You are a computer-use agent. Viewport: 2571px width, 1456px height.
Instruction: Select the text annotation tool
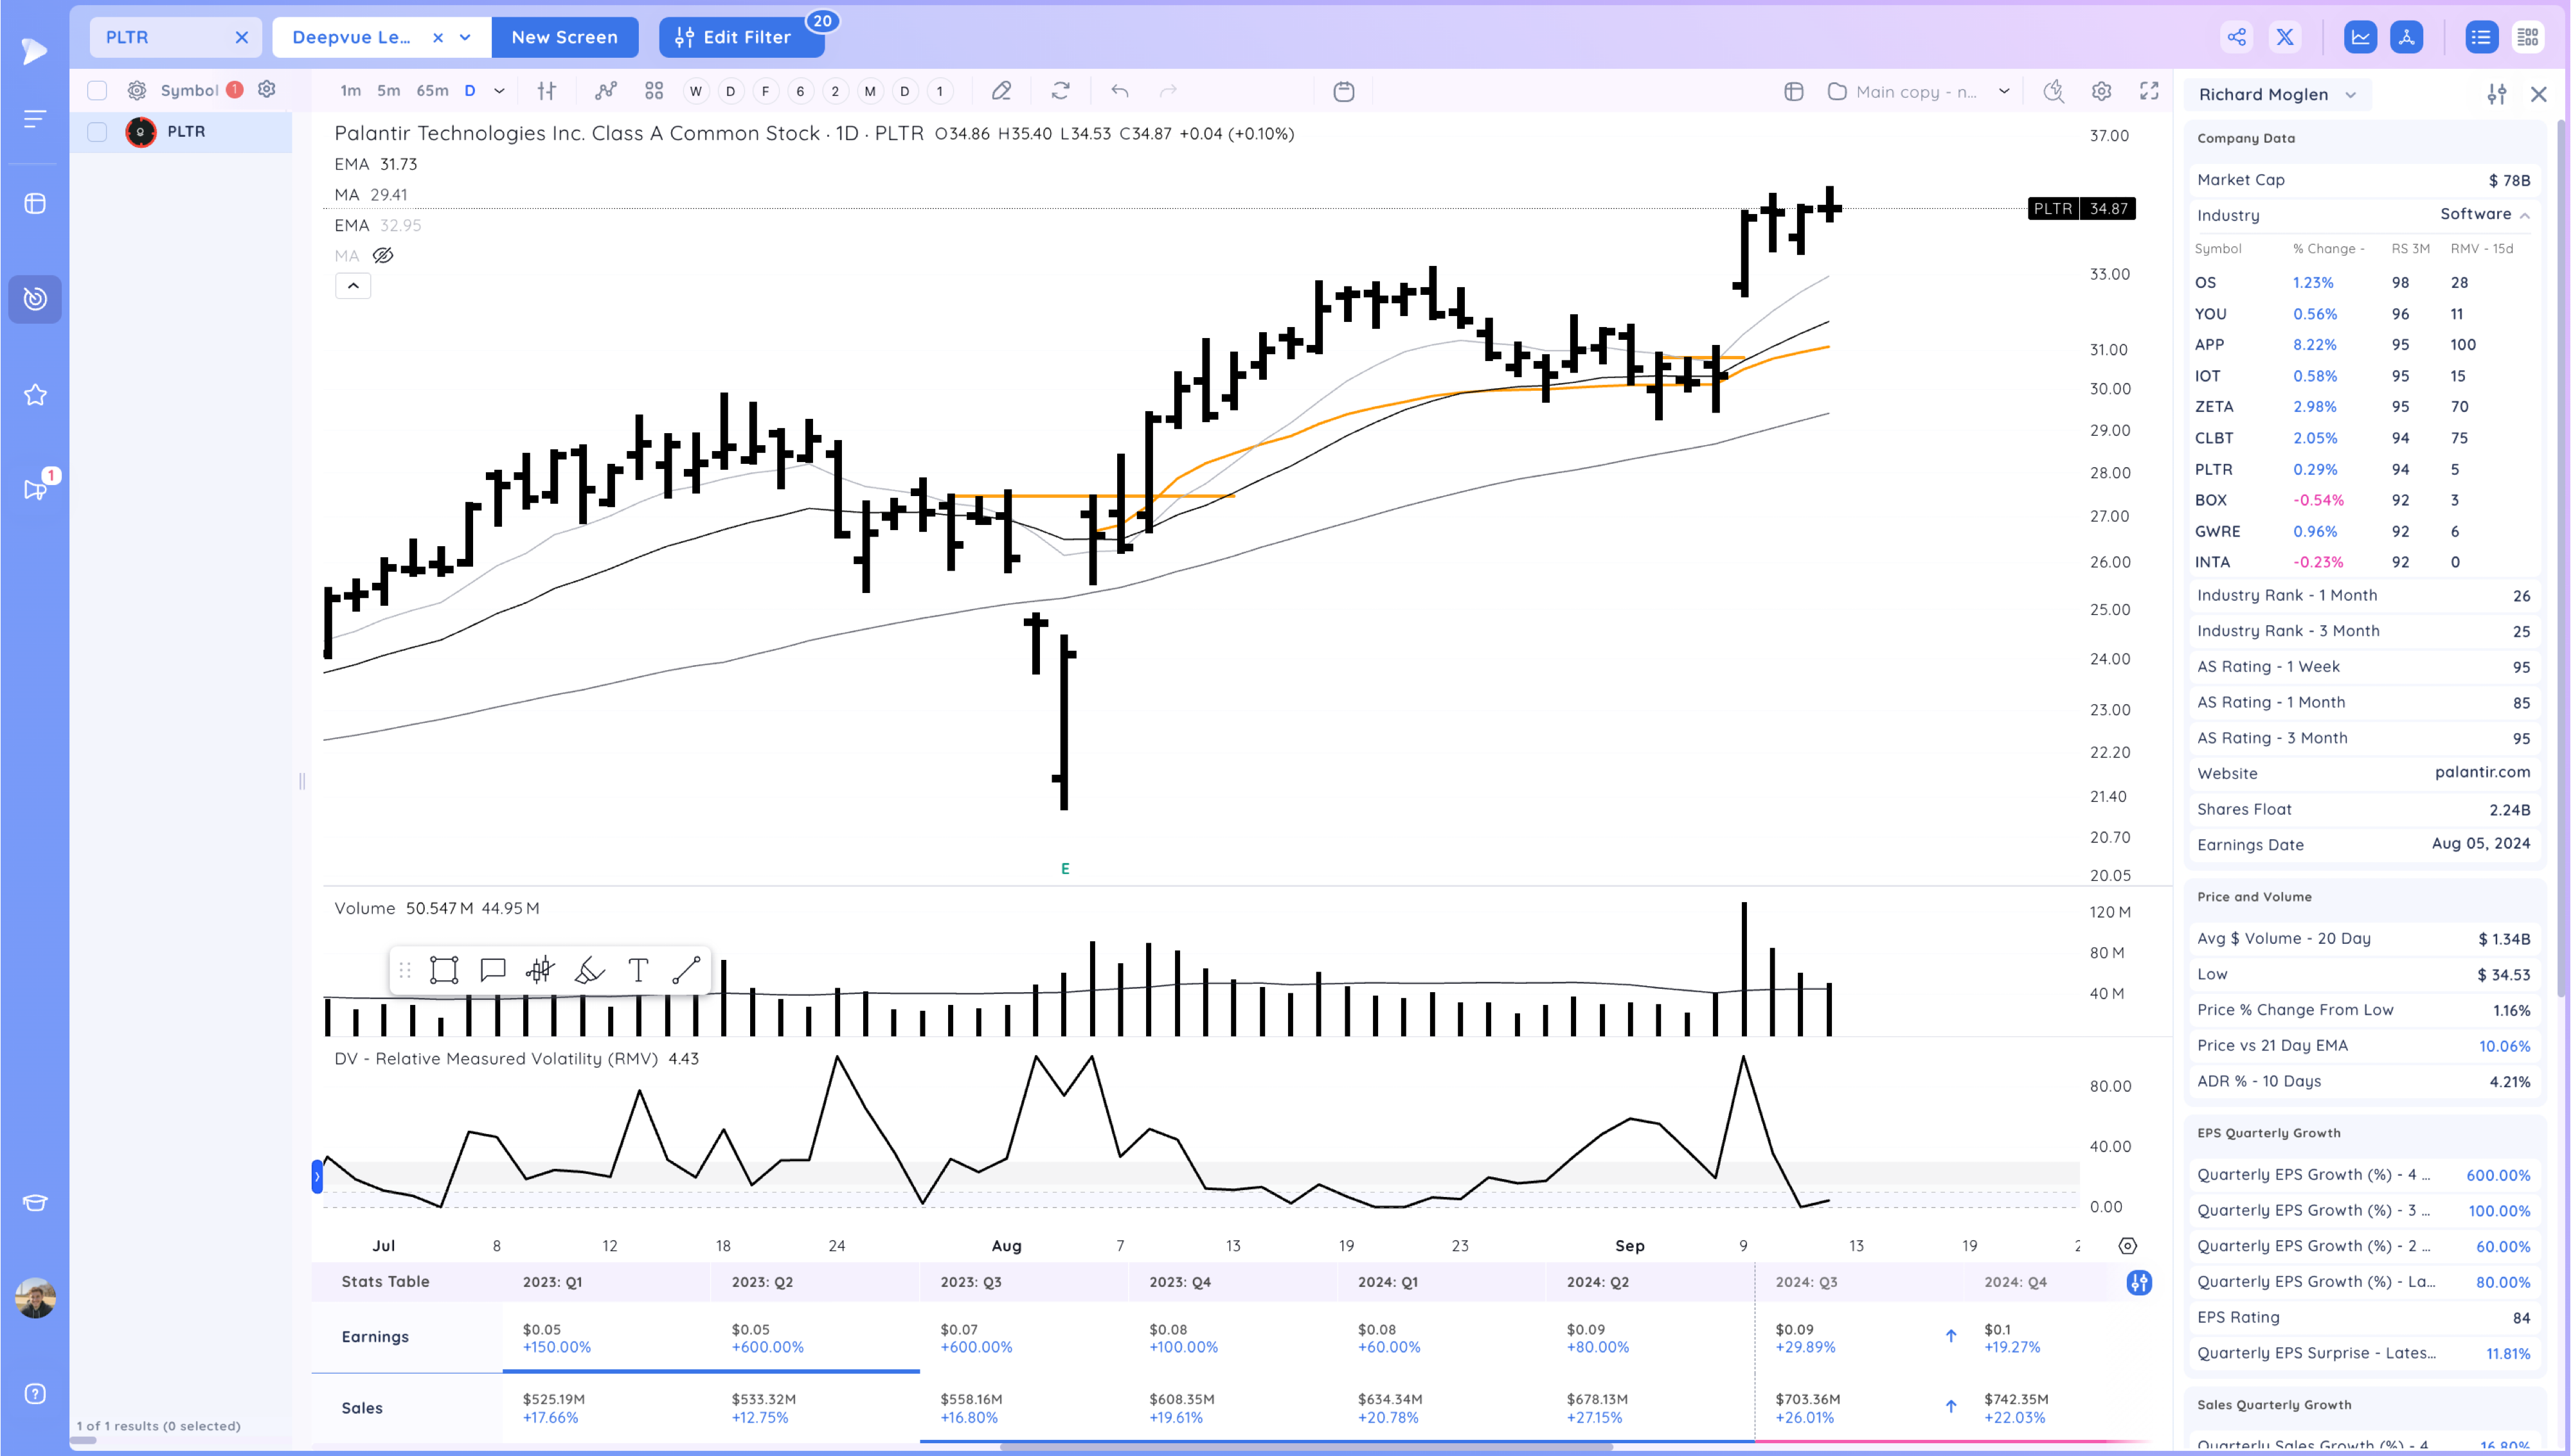pyautogui.click(x=638, y=970)
